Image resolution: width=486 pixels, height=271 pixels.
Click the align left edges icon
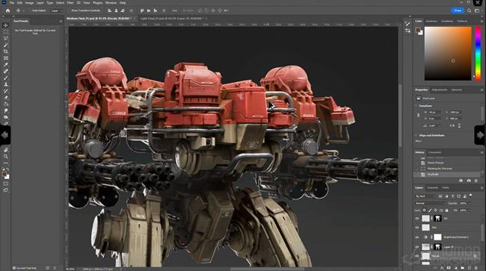[109, 10]
